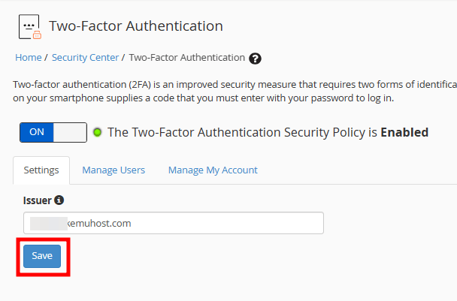
Task: Click the Issuer info icon
Action: [x=59, y=200]
